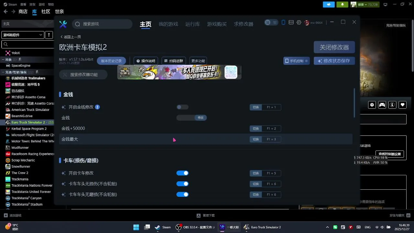The width and height of the screenshot is (414, 233).
Task: Click Steam favorite heart icon
Action: [x=402, y=105]
